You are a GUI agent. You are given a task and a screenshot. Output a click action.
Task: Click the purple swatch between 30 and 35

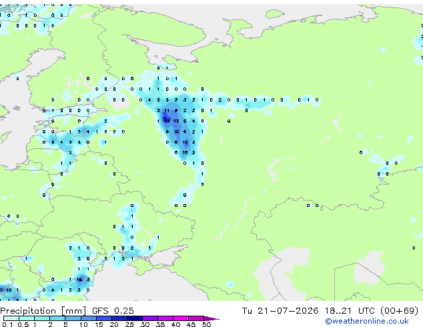(149, 318)
